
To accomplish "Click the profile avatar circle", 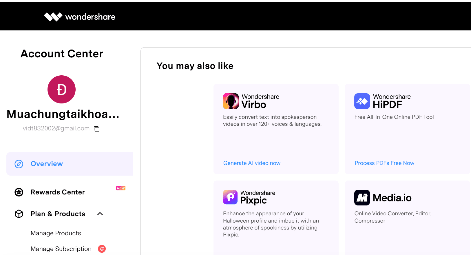I will pyautogui.click(x=61, y=89).
